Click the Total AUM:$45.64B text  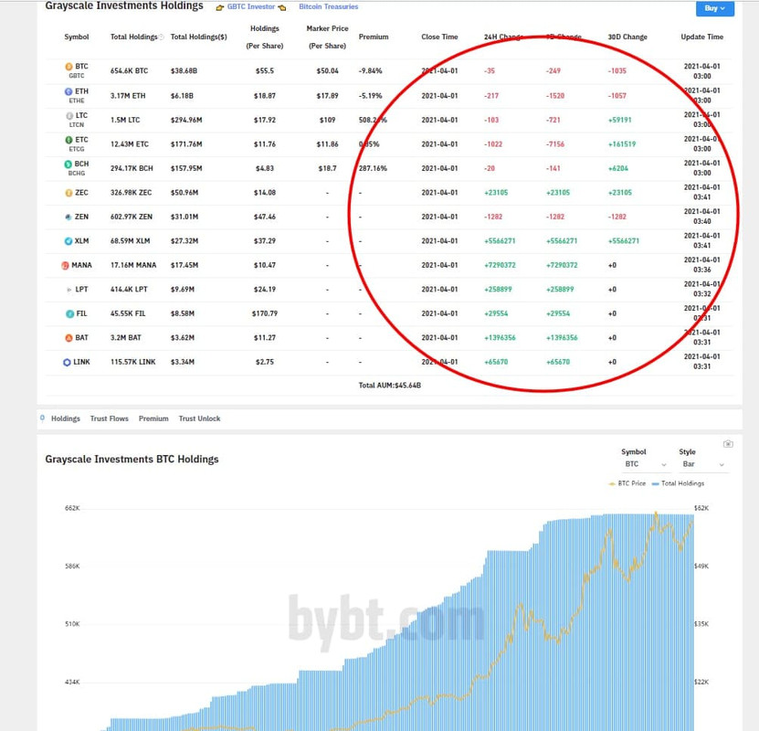coord(390,386)
